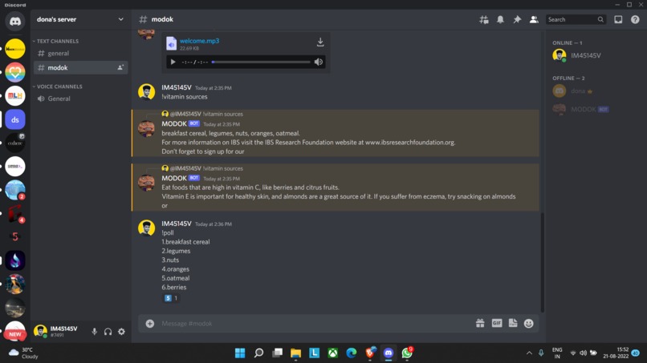Open the yellow server icon in sidebar
This screenshot has width=647, height=363.
point(15,49)
